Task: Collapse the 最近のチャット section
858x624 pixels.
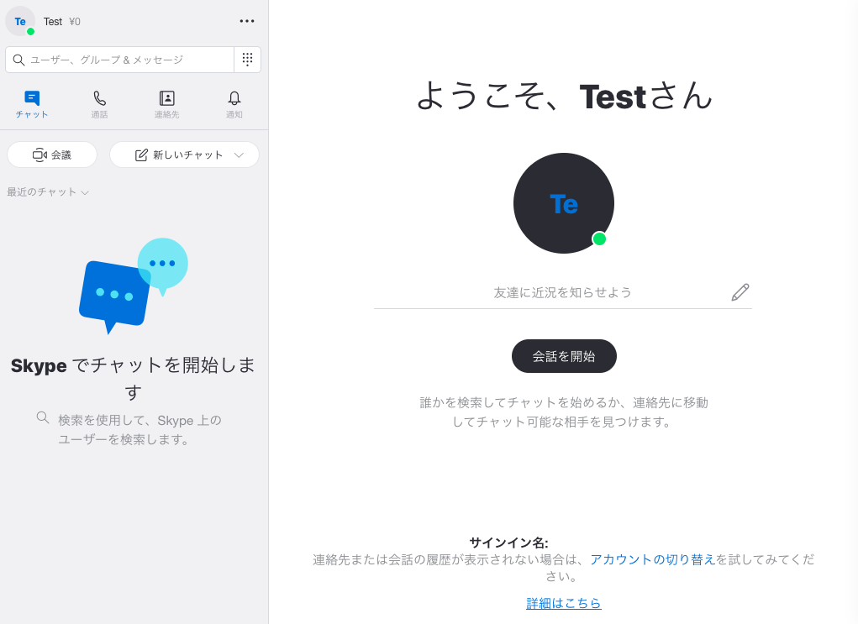Action: pyautogui.click(x=48, y=192)
